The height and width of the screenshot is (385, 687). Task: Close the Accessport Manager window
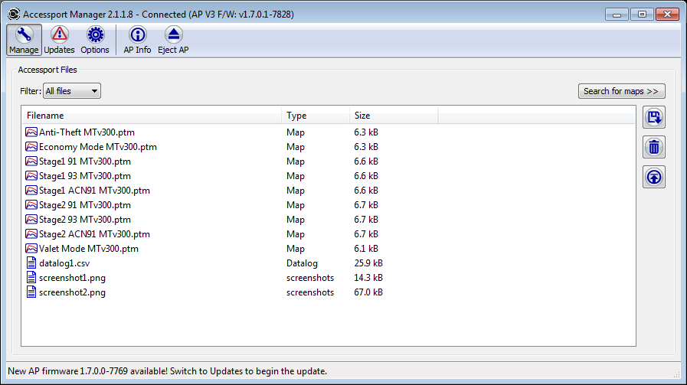667,15
